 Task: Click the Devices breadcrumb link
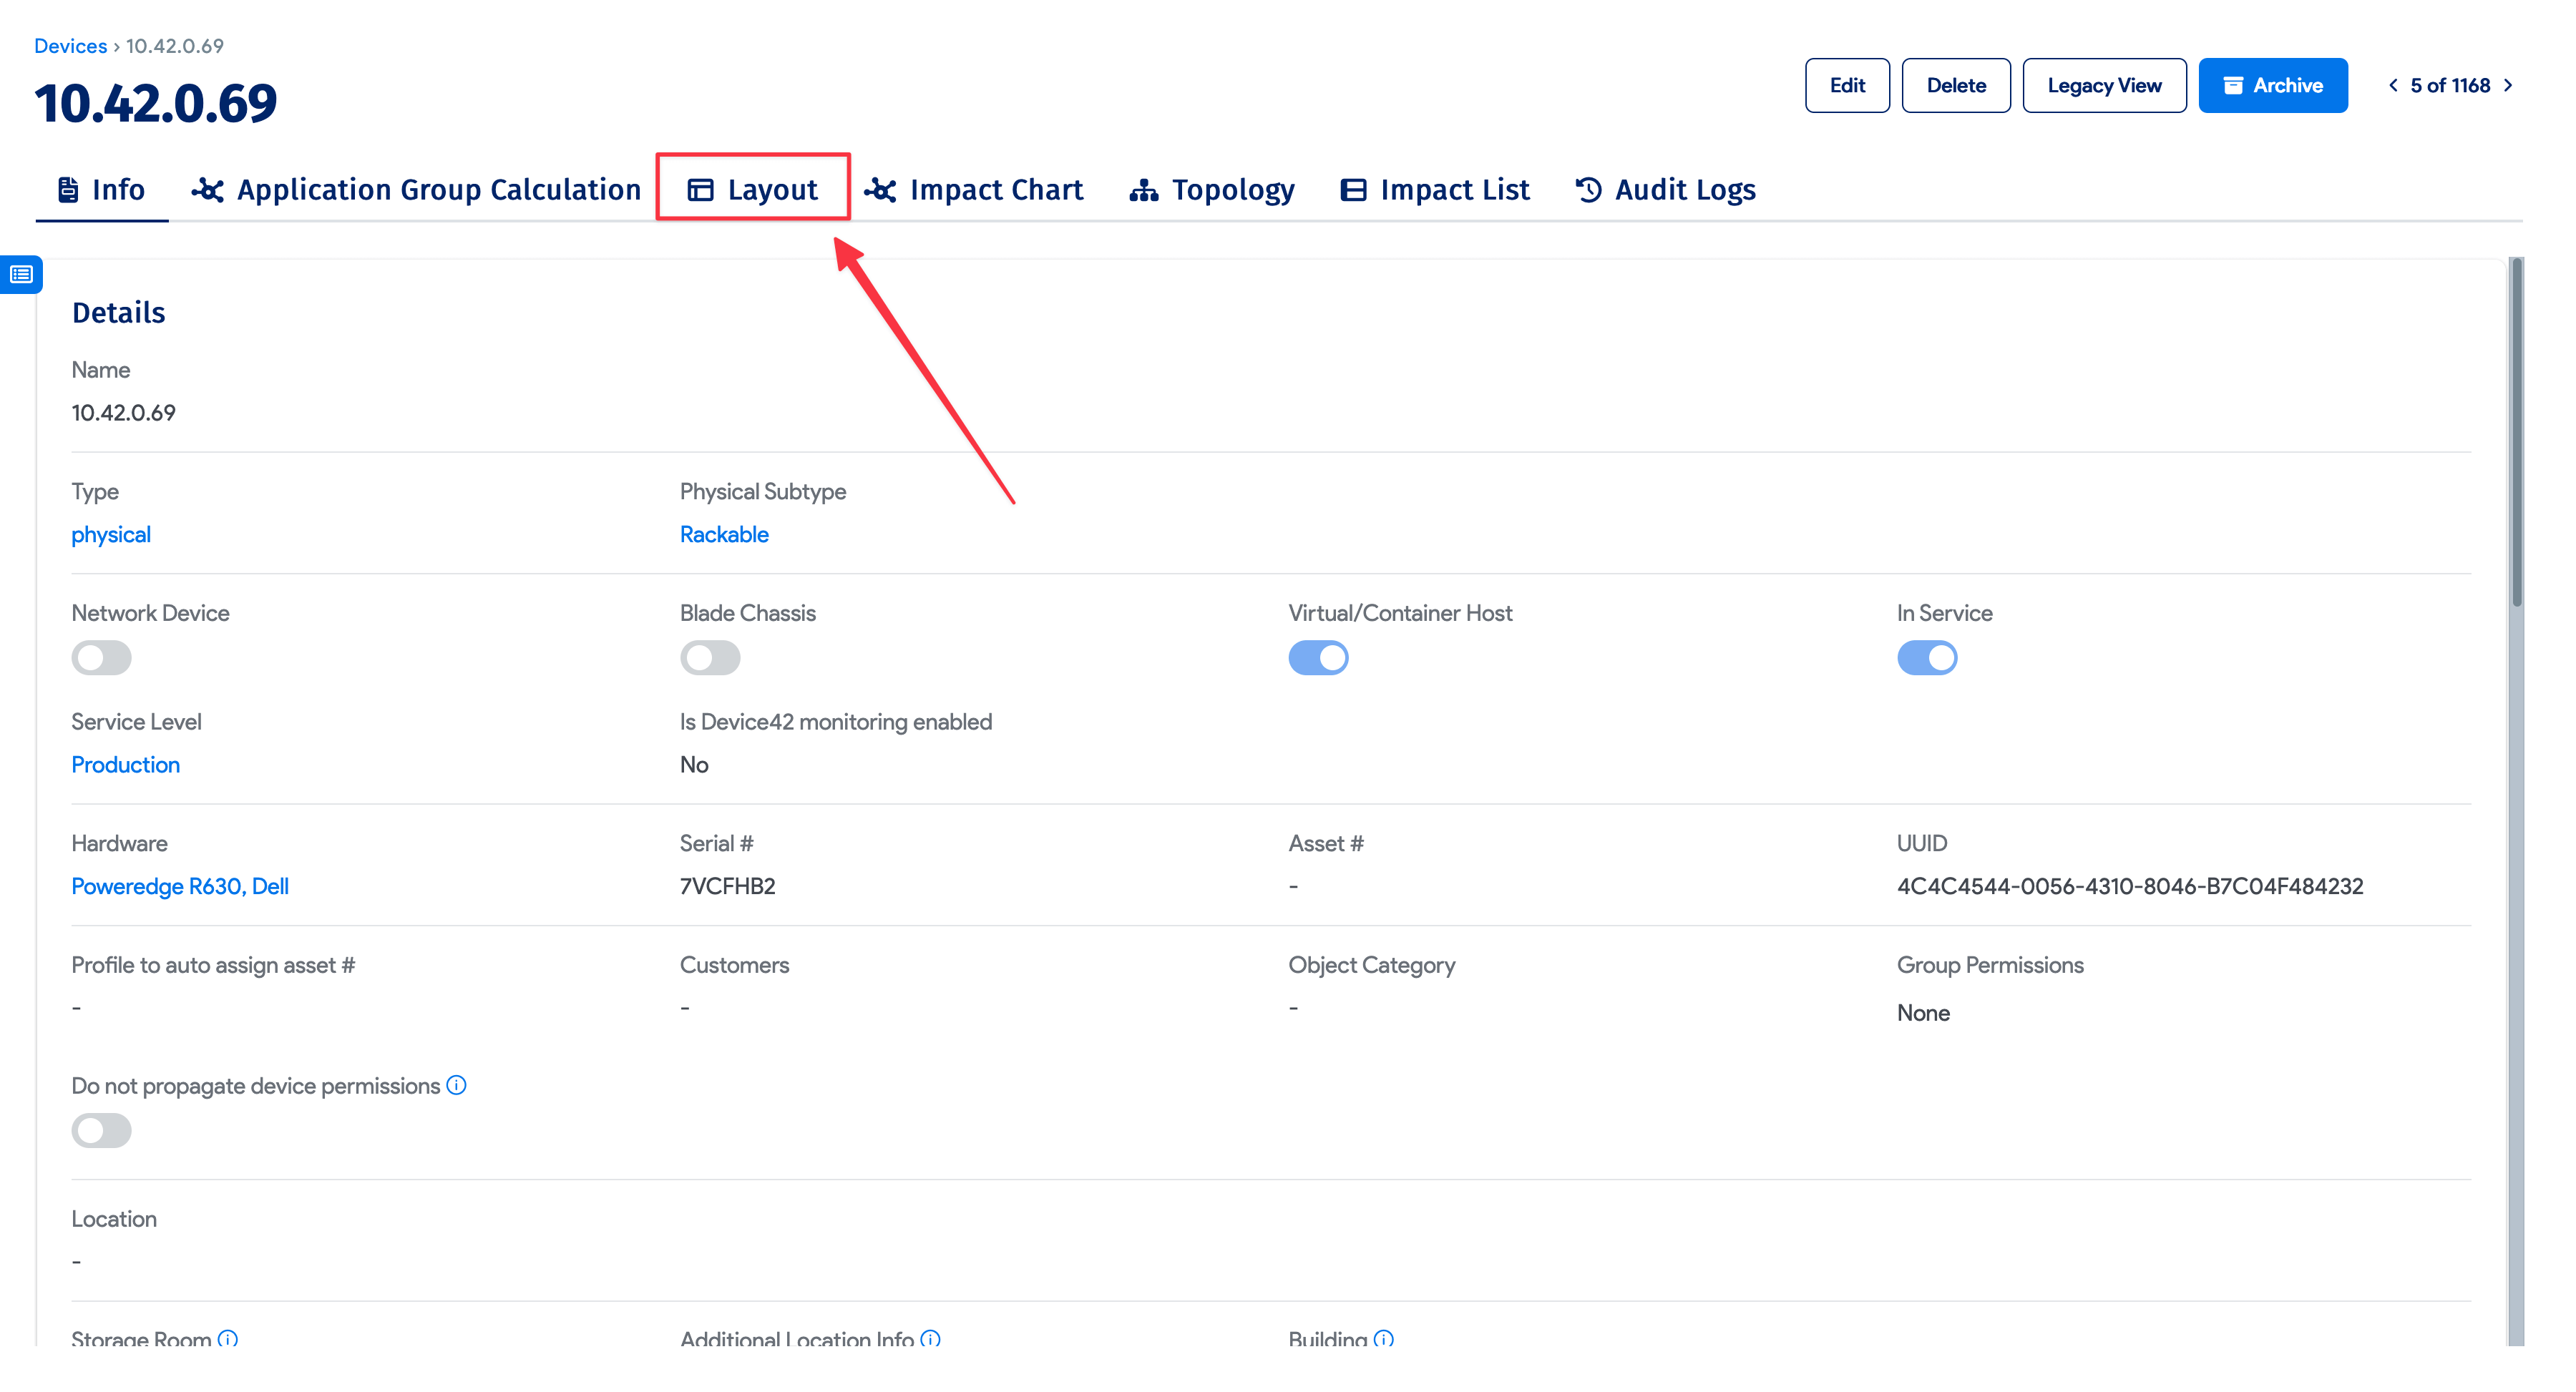coord(70,46)
